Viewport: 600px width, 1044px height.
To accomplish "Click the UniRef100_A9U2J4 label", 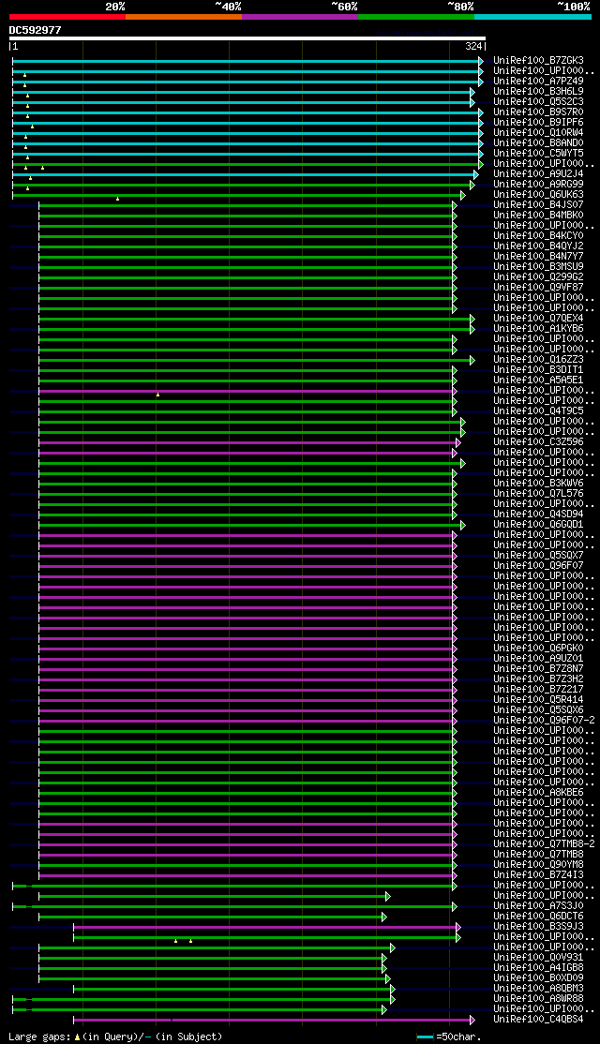I will click(539, 173).
